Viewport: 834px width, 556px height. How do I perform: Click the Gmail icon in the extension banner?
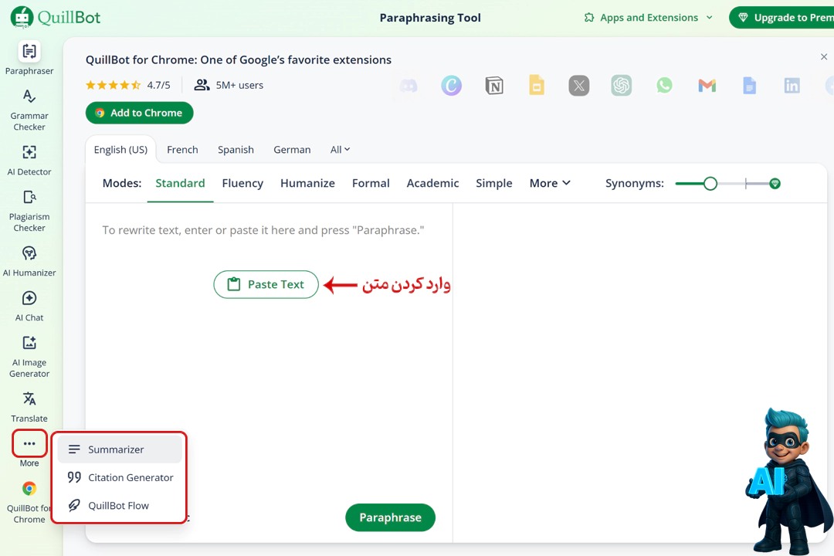click(707, 86)
